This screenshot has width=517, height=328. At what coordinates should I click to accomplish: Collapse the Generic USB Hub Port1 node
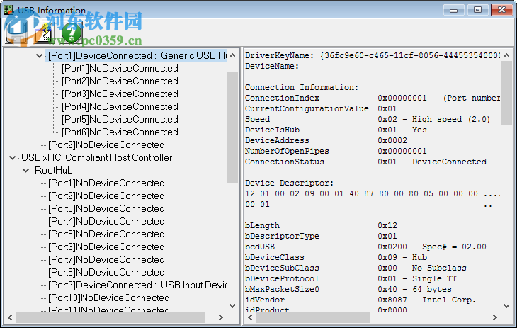[x=39, y=55]
